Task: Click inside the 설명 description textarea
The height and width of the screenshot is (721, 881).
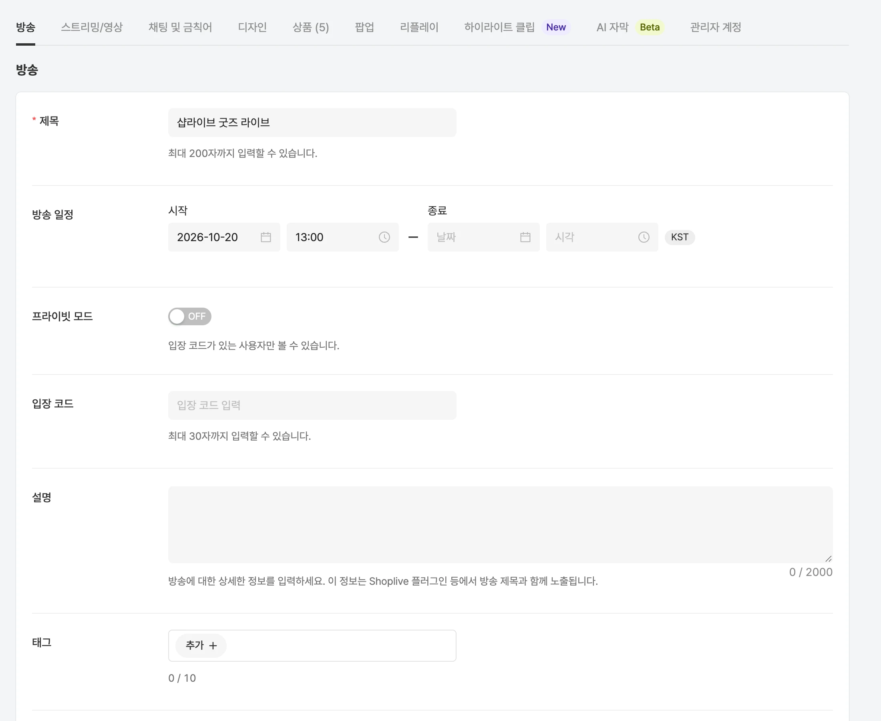Action: [x=500, y=525]
